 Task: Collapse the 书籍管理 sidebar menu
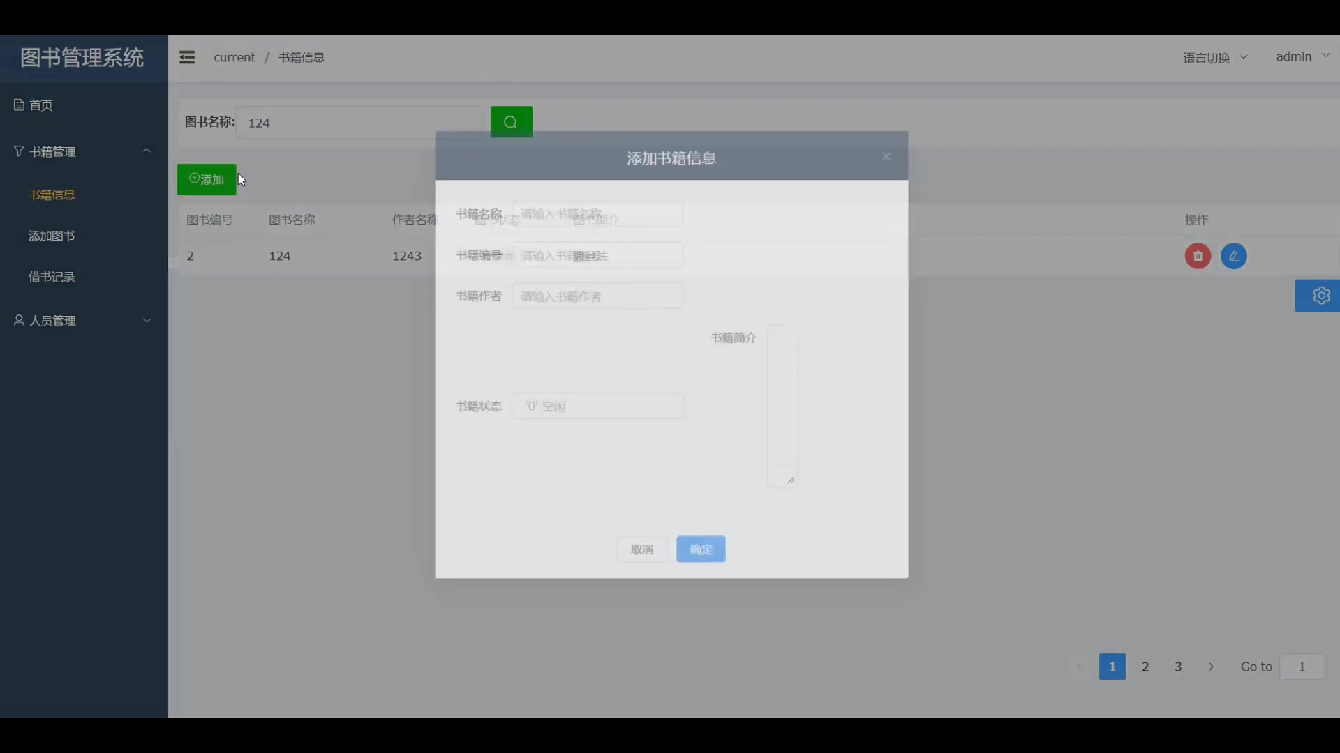(84, 151)
